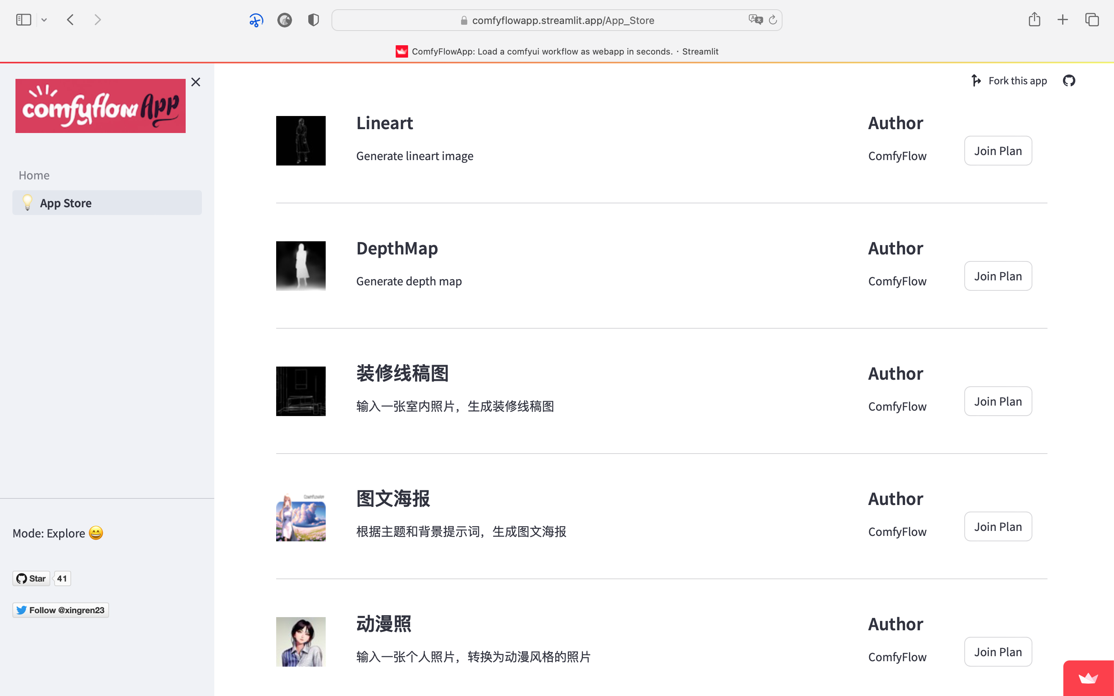This screenshot has height=696, width=1114.
Task: Open the GitHub repository icon
Action: 1068,80
